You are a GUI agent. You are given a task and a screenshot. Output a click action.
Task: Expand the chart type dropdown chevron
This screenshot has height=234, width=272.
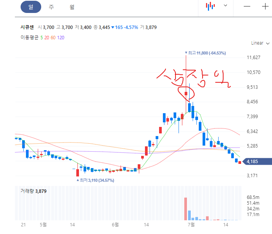point(225,5)
